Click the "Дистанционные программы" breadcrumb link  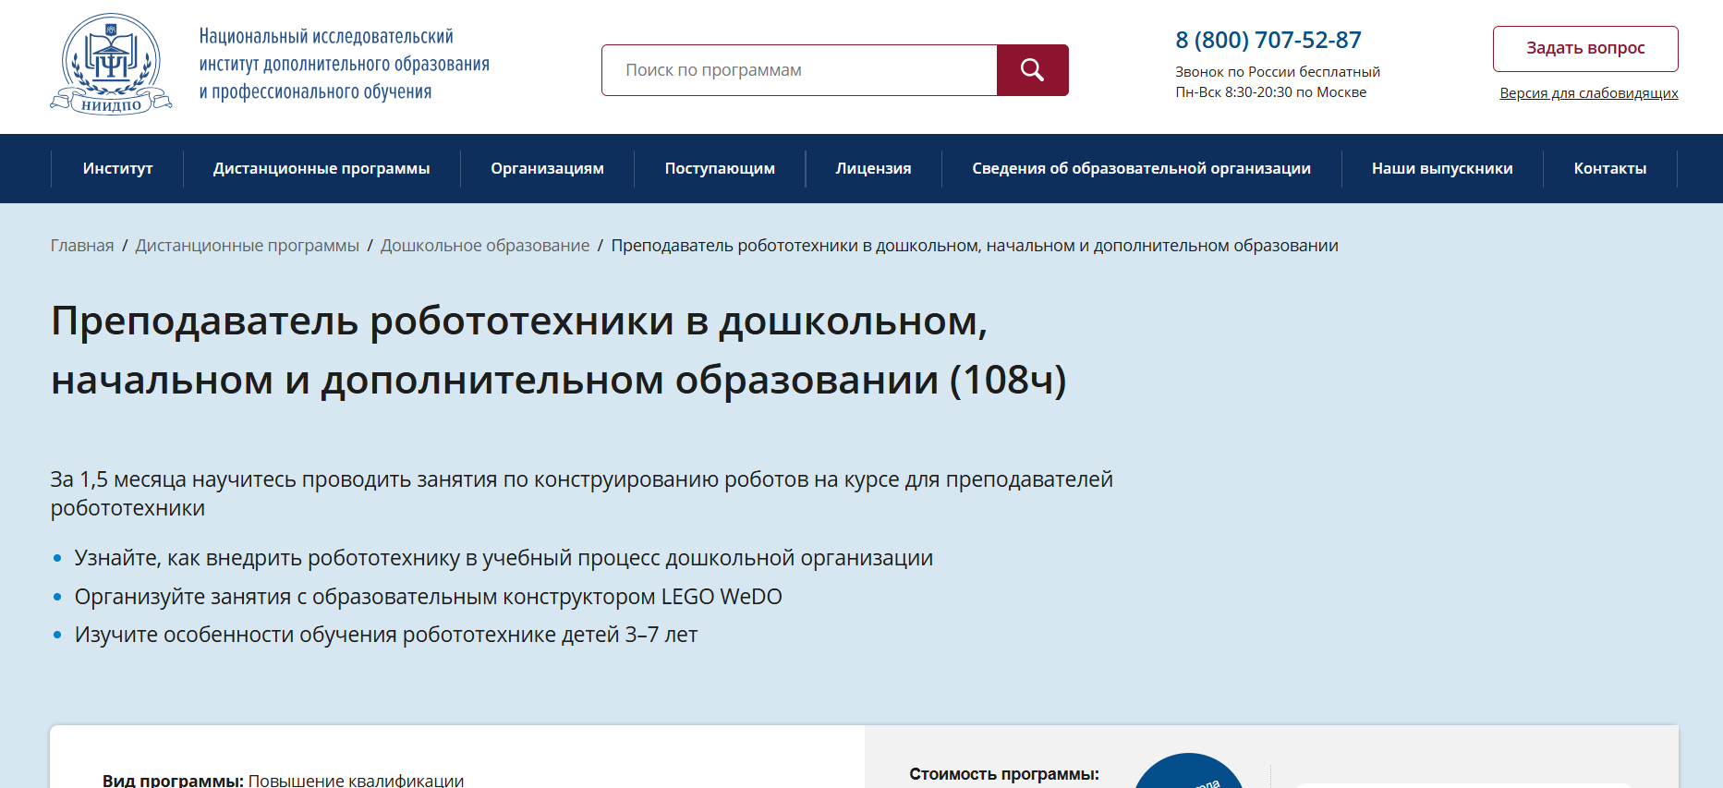(x=247, y=246)
